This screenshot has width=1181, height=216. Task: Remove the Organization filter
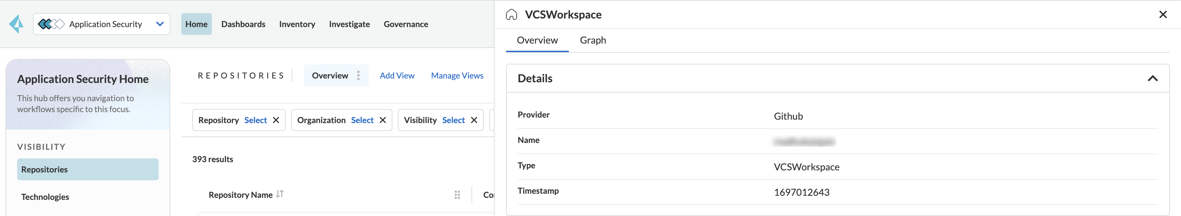pos(383,120)
